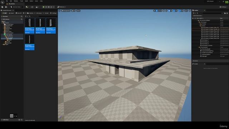The height and width of the screenshot is (129, 229).
Task: Click the maximize viewport icon
Action: pyautogui.click(x=190, y=11)
